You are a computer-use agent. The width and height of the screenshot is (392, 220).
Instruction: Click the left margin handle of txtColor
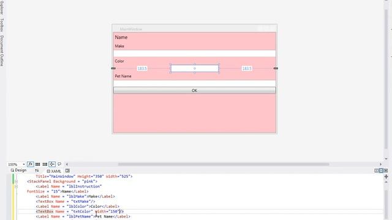coord(113,68)
